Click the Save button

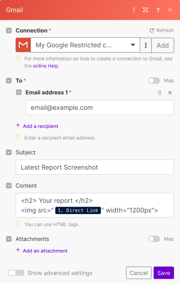tap(164, 273)
